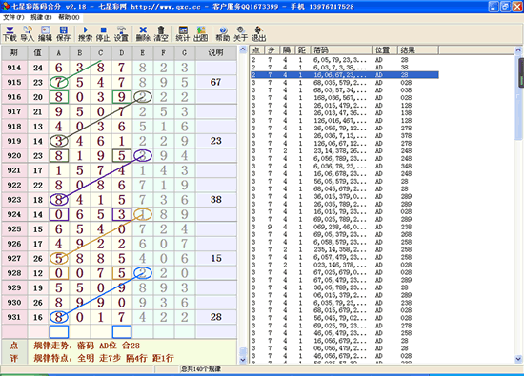Select result row 68,035,579 with result 028

point(345,83)
